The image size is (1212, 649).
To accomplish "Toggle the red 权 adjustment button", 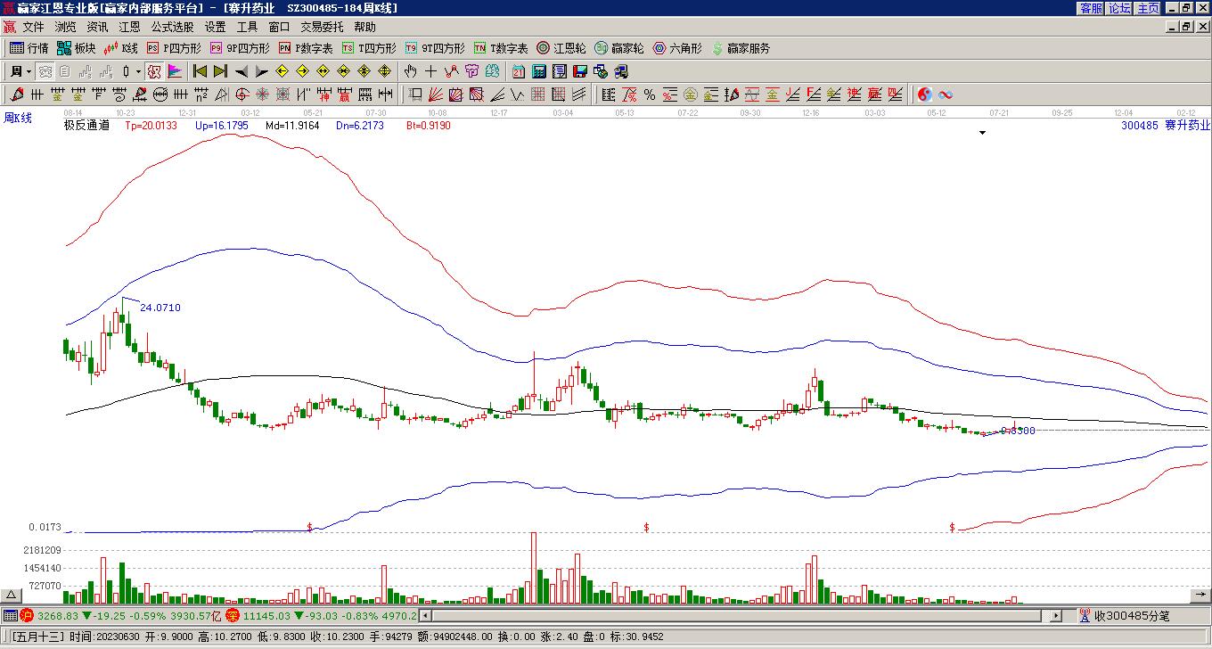I will coord(154,71).
